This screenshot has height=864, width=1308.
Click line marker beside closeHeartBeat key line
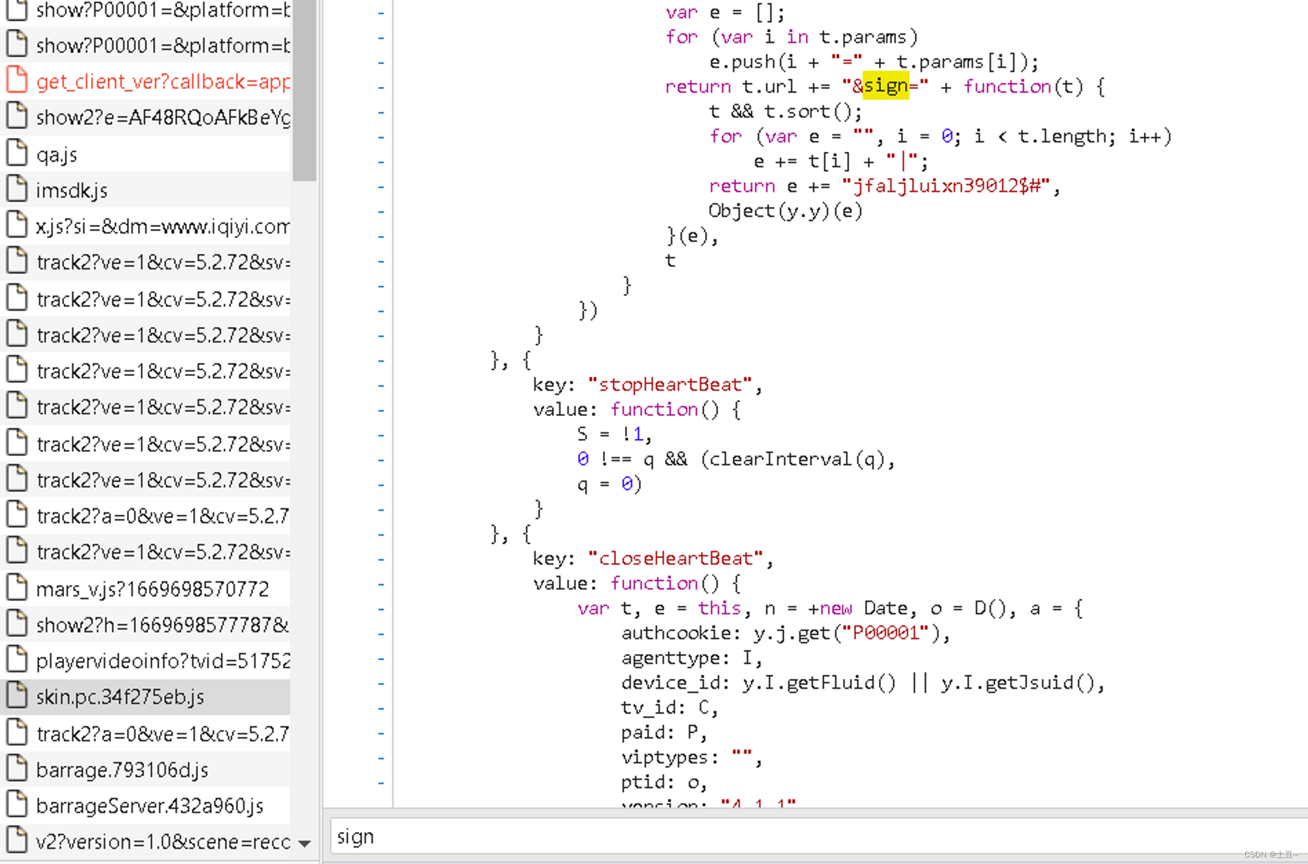[381, 559]
